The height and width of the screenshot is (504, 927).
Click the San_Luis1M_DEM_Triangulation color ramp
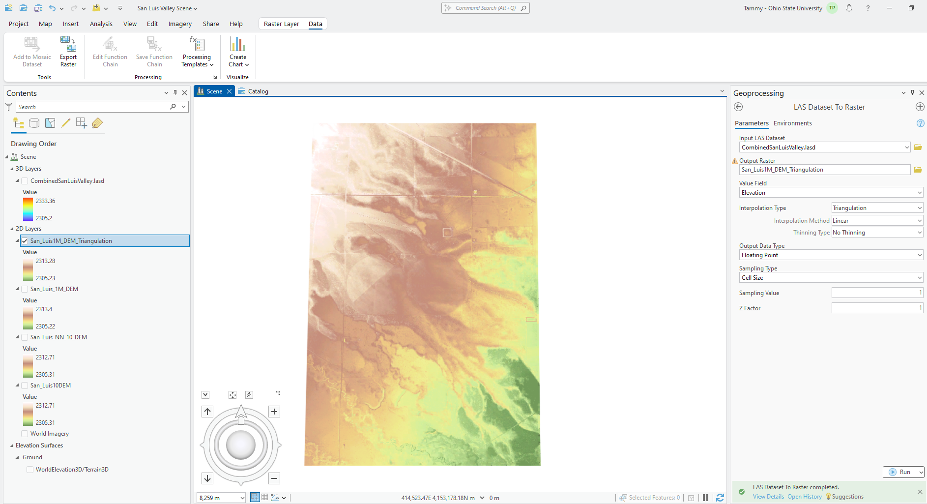coord(28,269)
